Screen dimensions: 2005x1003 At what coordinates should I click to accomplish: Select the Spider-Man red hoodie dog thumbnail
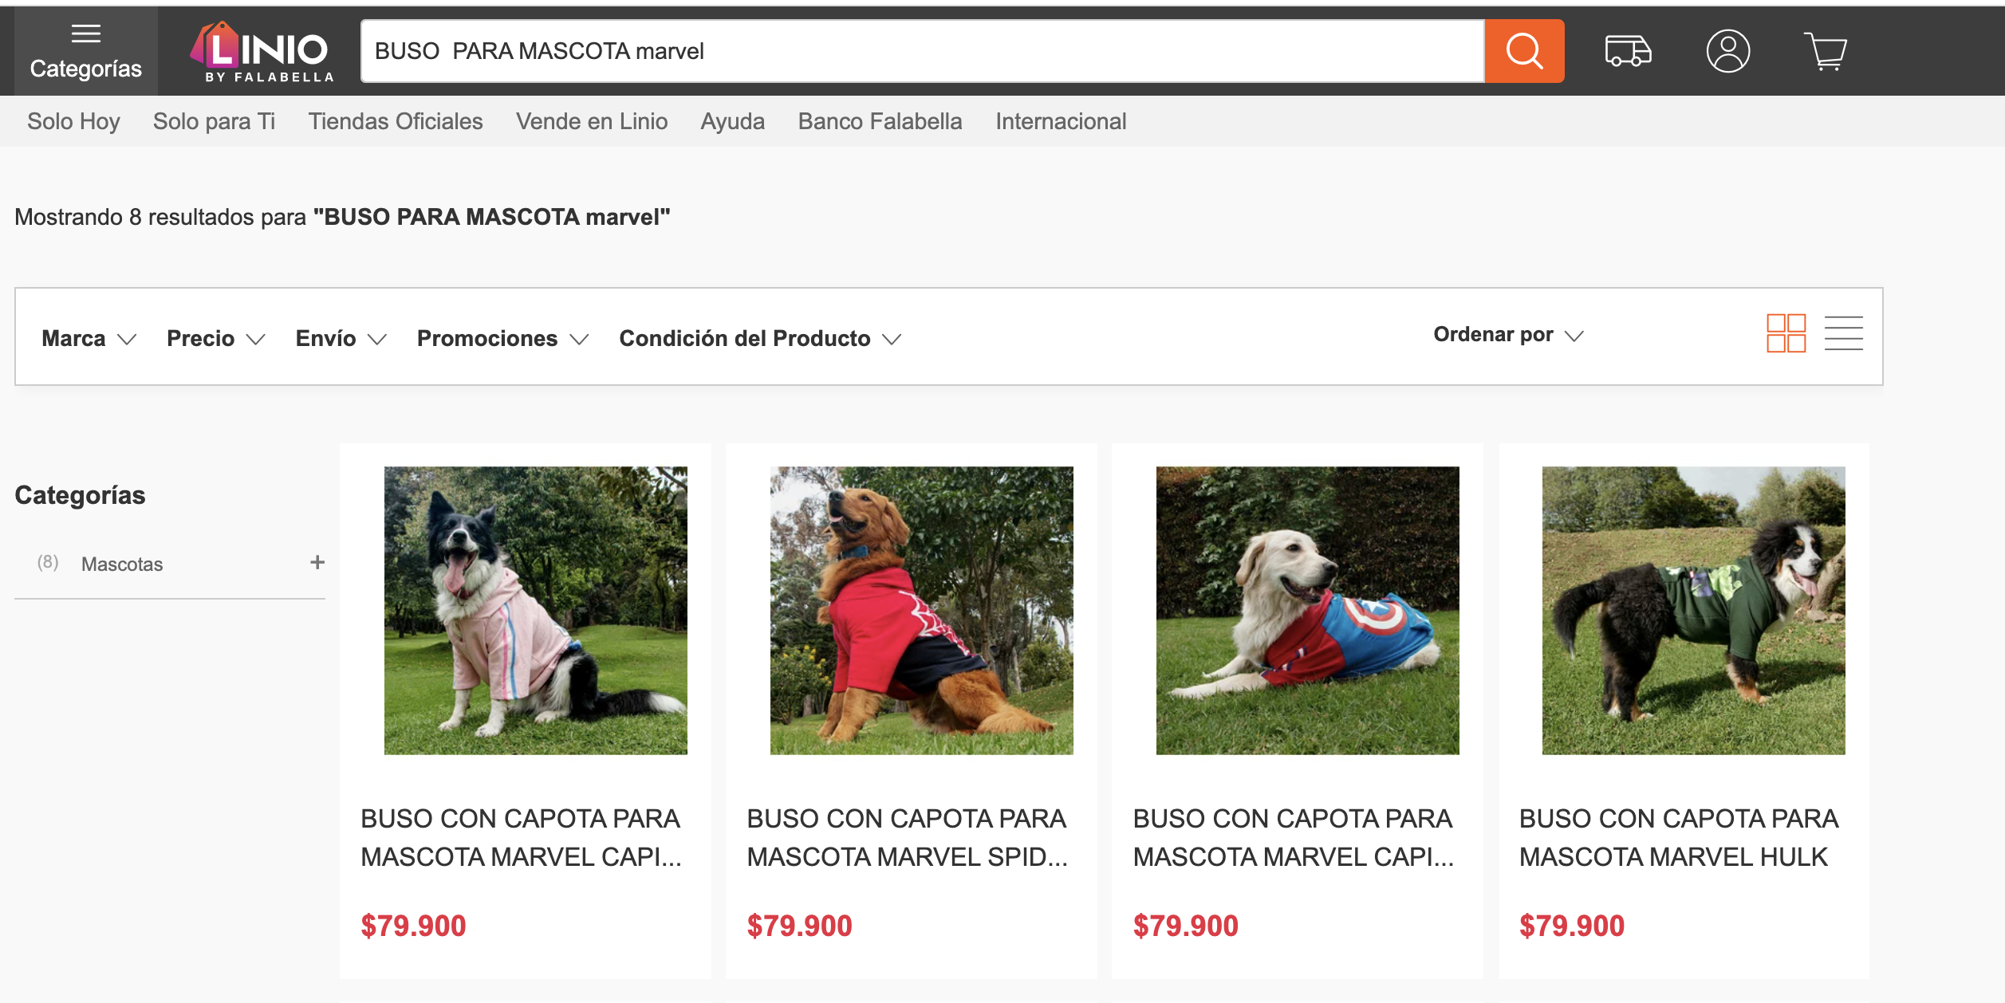pos(921,611)
